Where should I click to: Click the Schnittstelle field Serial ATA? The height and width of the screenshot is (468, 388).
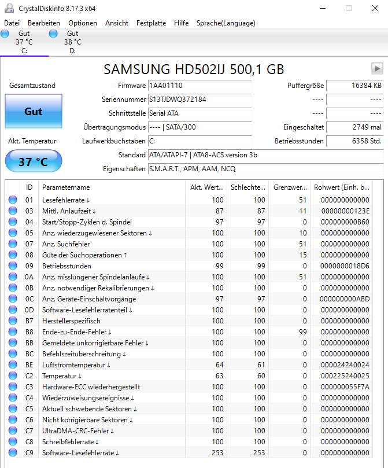(x=200, y=113)
